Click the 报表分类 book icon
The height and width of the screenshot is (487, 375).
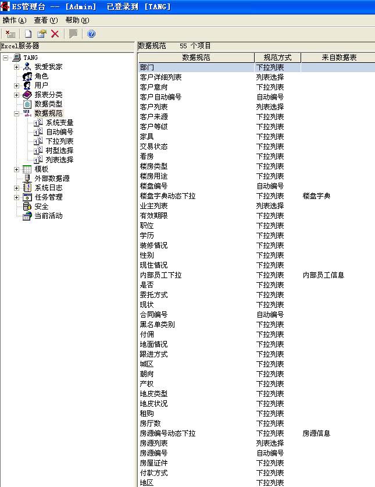click(27, 95)
